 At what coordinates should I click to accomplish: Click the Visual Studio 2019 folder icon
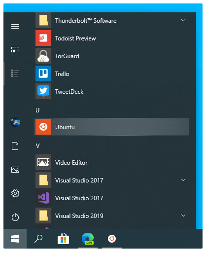pyautogui.click(x=43, y=216)
